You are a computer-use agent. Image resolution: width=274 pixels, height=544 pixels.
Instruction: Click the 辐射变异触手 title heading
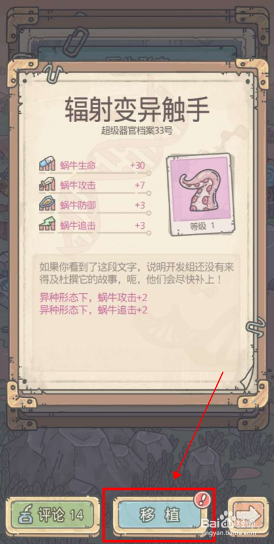coord(137,108)
